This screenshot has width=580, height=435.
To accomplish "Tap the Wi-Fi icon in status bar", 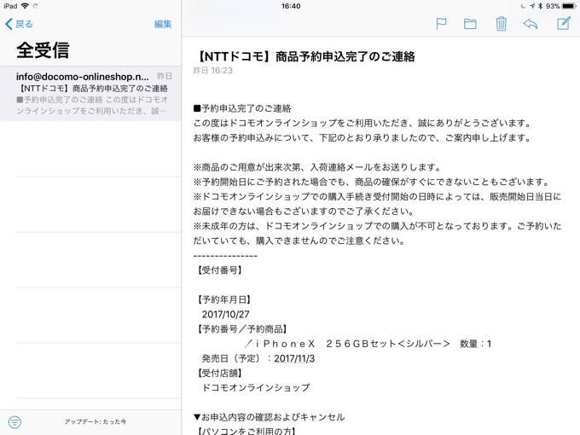I will [25, 6].
